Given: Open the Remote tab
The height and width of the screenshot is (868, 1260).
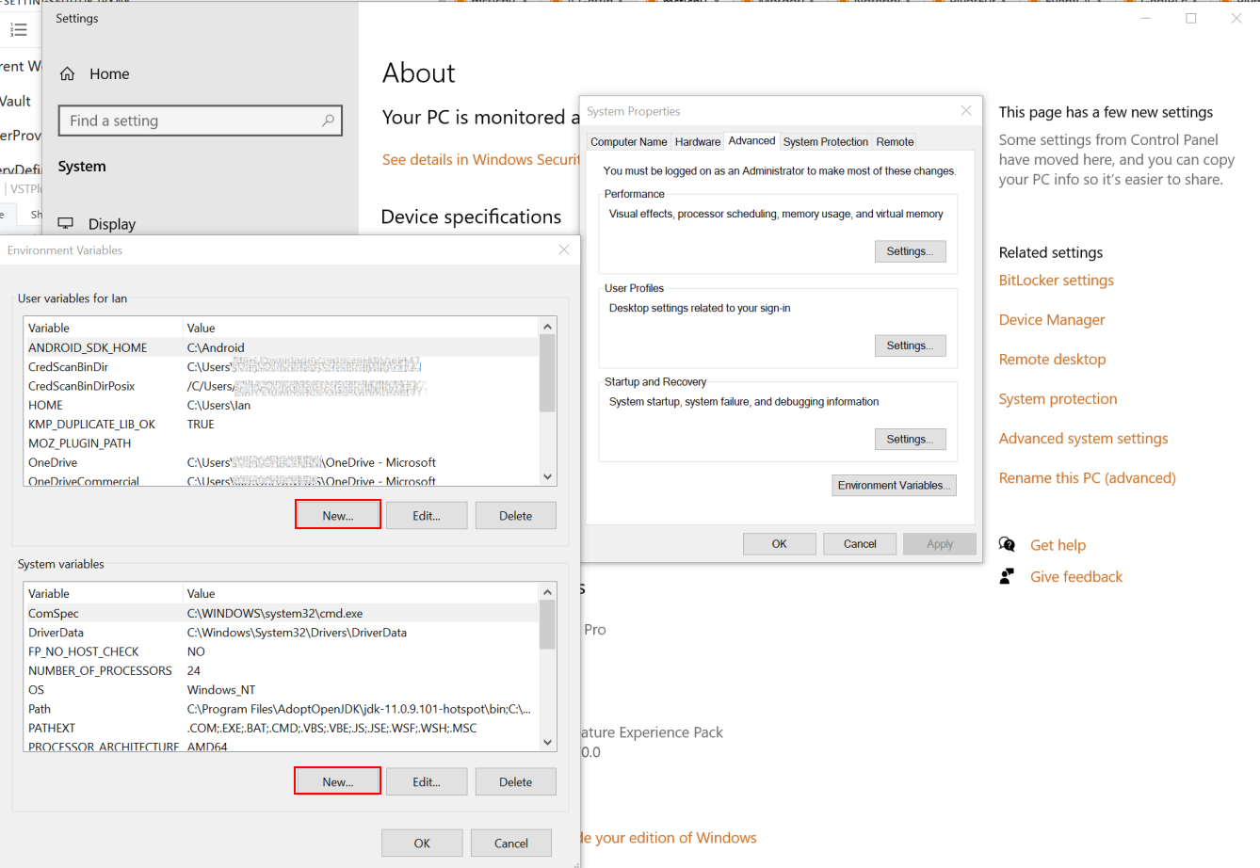Looking at the screenshot, I should [x=895, y=142].
